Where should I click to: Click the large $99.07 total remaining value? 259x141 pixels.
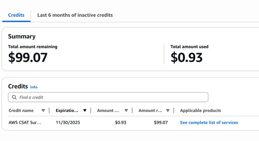(x=28, y=57)
